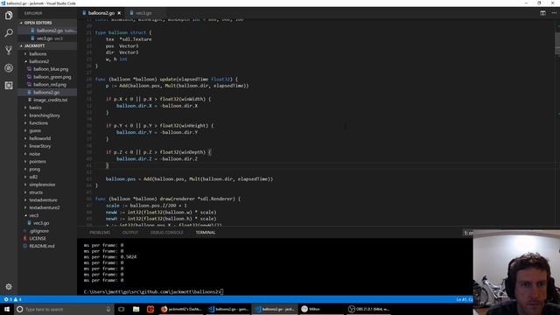Open the Search view in activity bar
This screenshot has height=315, width=560.
pos(9,33)
